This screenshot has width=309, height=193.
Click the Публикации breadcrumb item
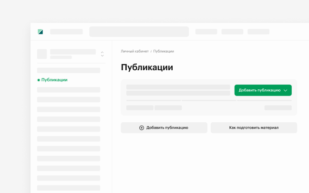click(164, 51)
